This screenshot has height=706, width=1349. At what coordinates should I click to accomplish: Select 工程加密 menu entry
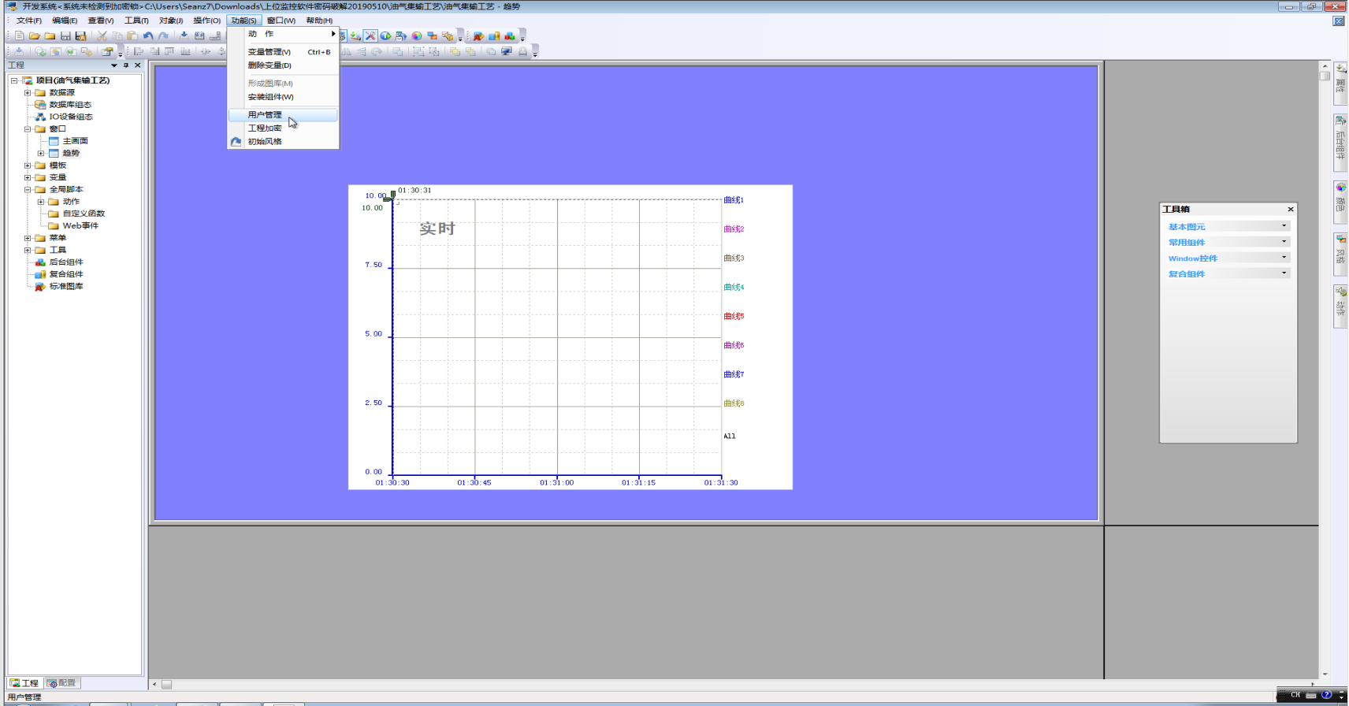(x=283, y=128)
